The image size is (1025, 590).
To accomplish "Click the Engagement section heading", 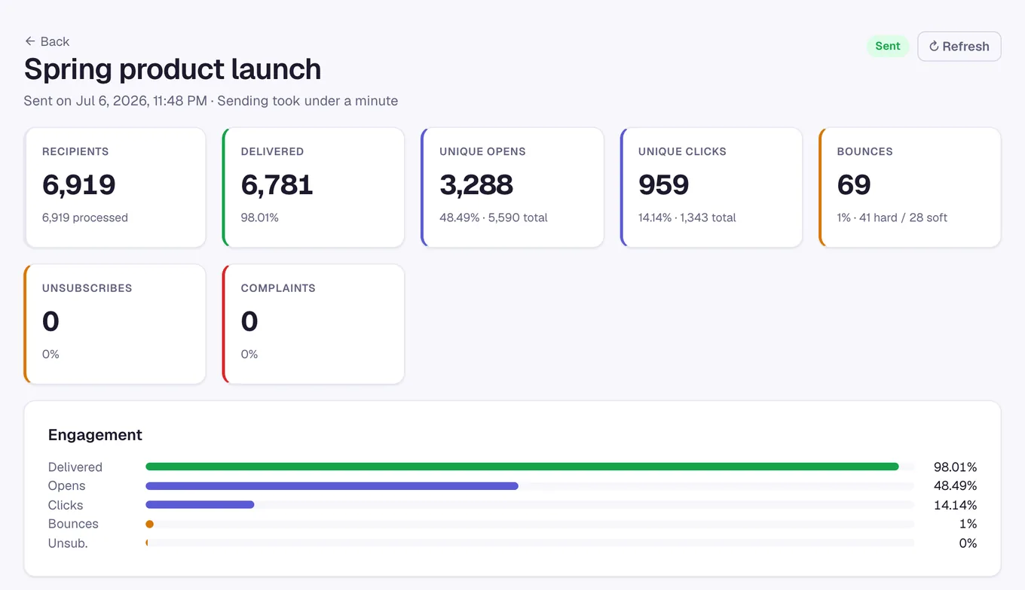I will 95,435.
